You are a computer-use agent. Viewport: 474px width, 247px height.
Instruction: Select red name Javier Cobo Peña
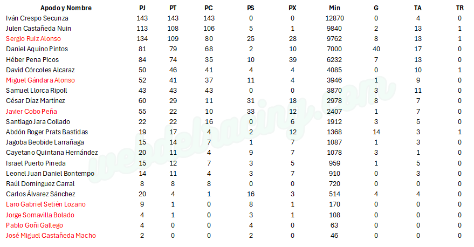(x=31, y=112)
